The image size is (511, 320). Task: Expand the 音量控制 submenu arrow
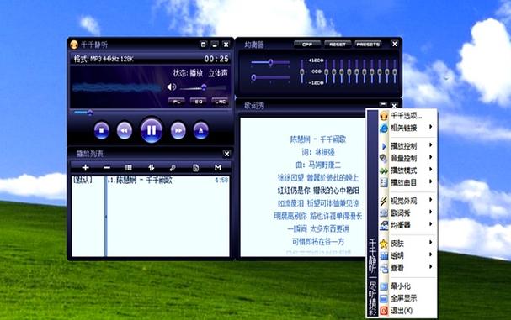[431, 157]
